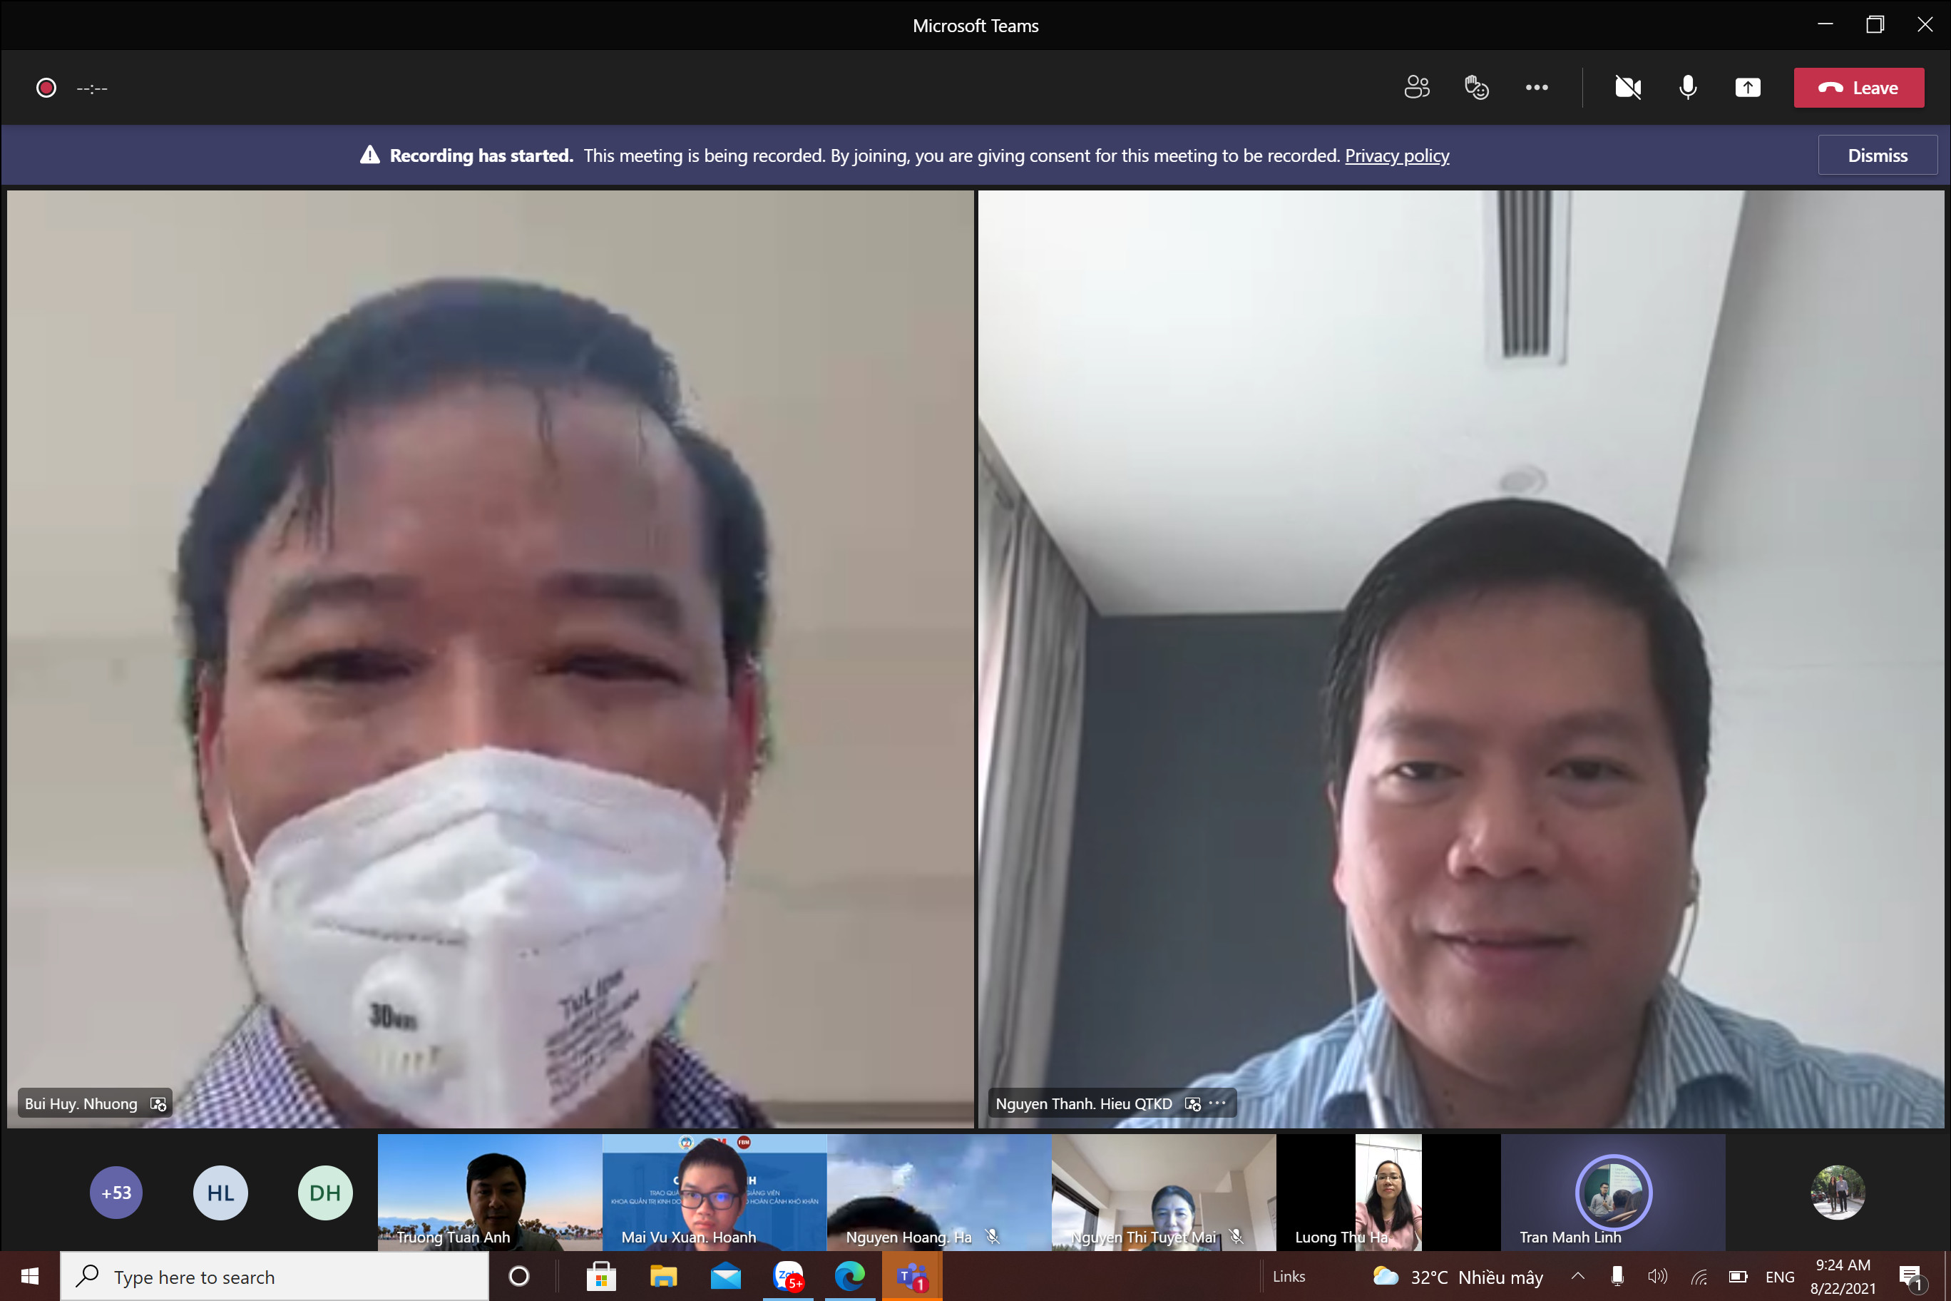Select Truong Tuan Anh's video thumbnail

pyautogui.click(x=489, y=1193)
